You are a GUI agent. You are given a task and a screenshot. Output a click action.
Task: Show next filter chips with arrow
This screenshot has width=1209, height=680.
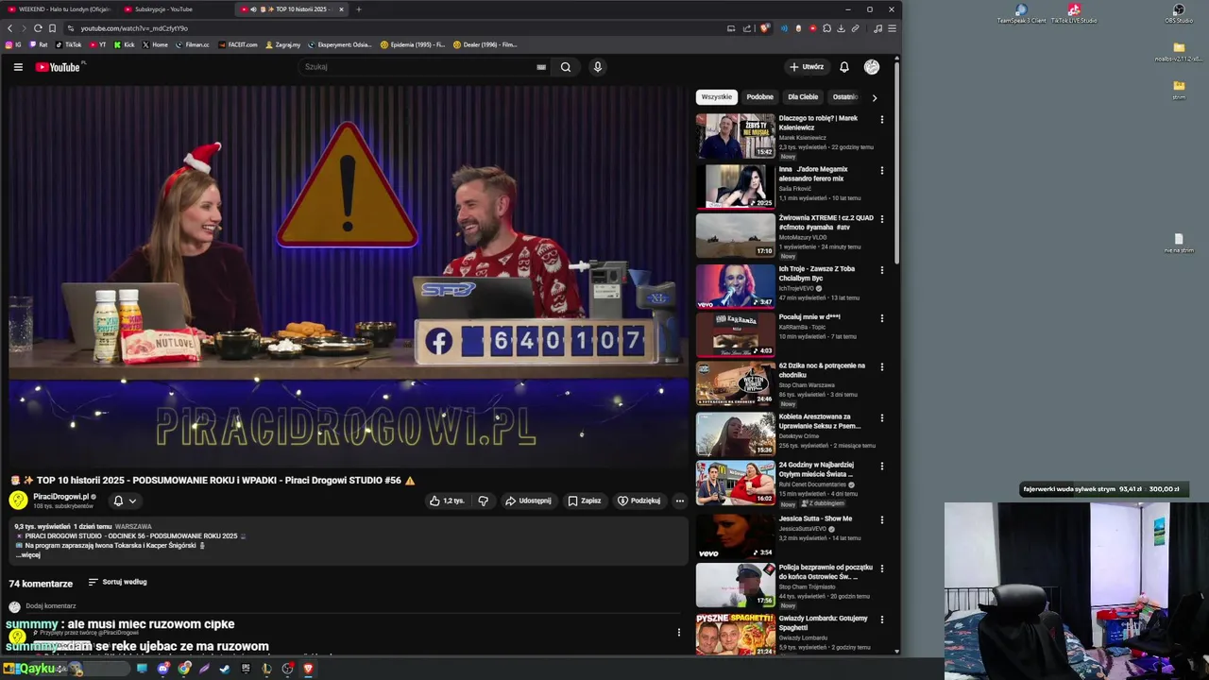875,97
